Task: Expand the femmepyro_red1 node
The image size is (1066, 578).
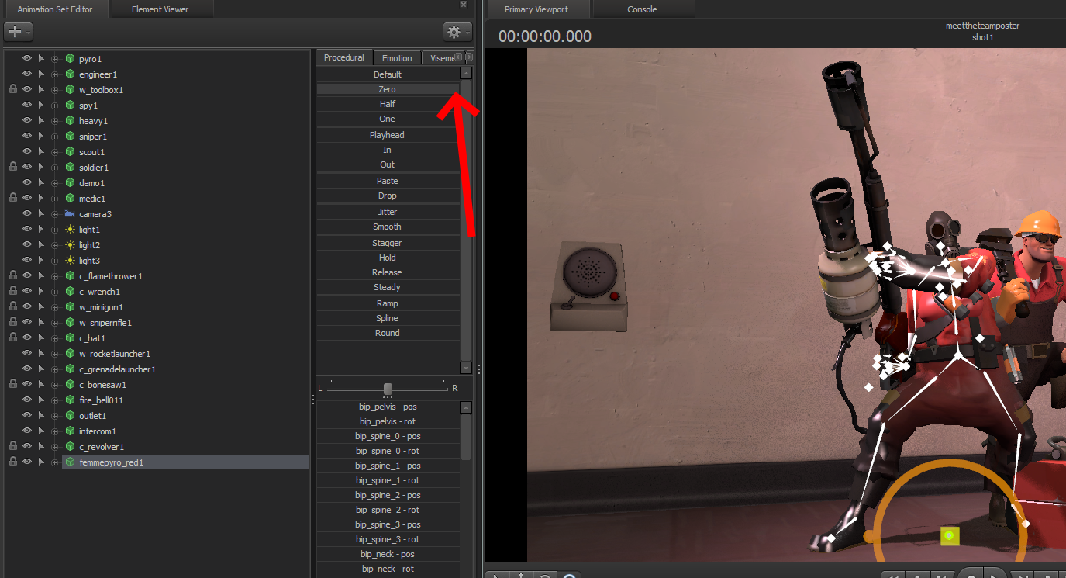Action: pyautogui.click(x=54, y=462)
